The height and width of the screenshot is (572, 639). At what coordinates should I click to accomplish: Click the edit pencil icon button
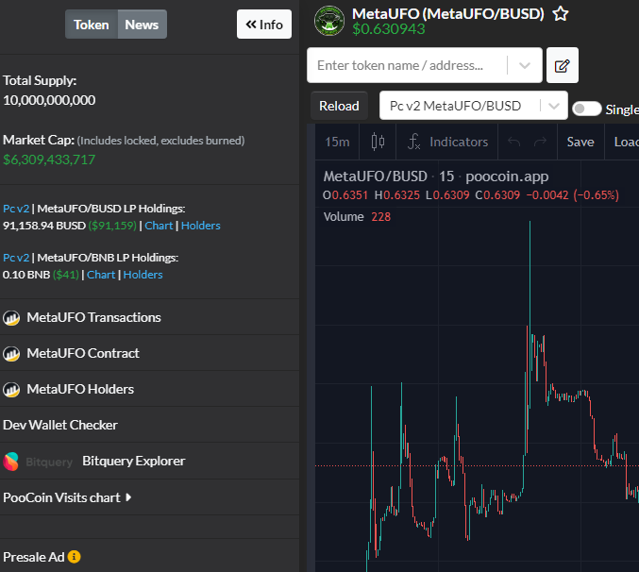pyautogui.click(x=562, y=65)
